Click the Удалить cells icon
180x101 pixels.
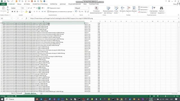click(x=129, y=8)
